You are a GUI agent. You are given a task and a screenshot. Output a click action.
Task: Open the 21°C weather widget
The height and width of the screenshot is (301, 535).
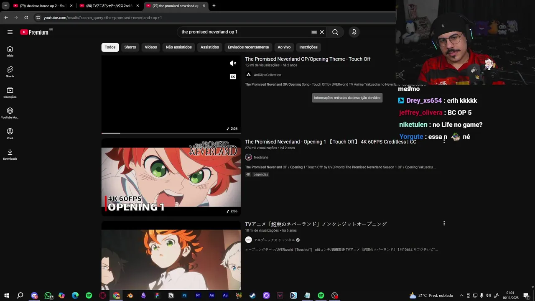pos(431,296)
